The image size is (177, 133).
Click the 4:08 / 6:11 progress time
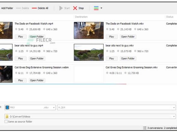[x=115, y=73]
